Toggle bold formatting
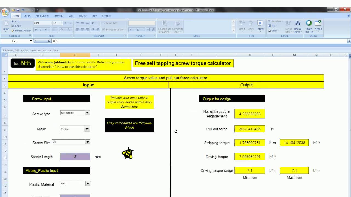Screen dimensions: 351x197 click(x=36, y=30)
